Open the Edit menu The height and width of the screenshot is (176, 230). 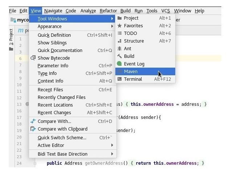pyautogui.click(x=23, y=11)
